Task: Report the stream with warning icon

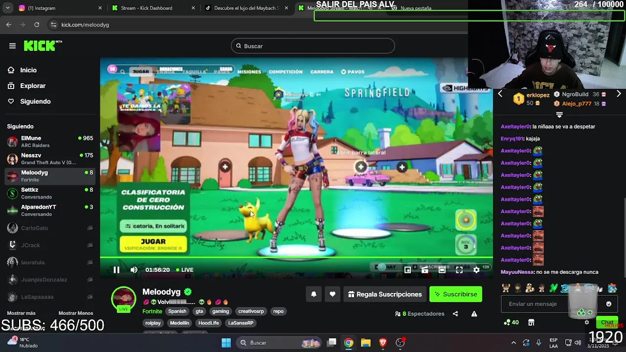Action: pyautogui.click(x=474, y=314)
